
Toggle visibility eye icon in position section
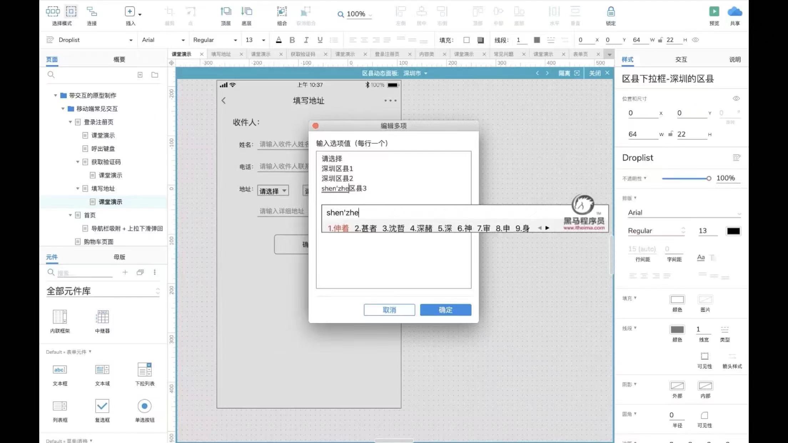[736, 98]
